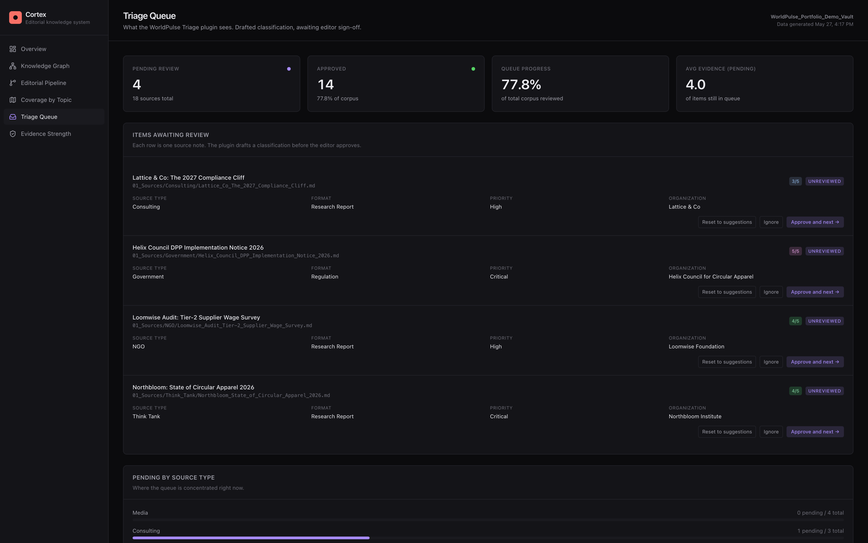This screenshot has height=543, width=868.
Task: Approve and next for Lattice & Co item
Action: [x=815, y=222]
